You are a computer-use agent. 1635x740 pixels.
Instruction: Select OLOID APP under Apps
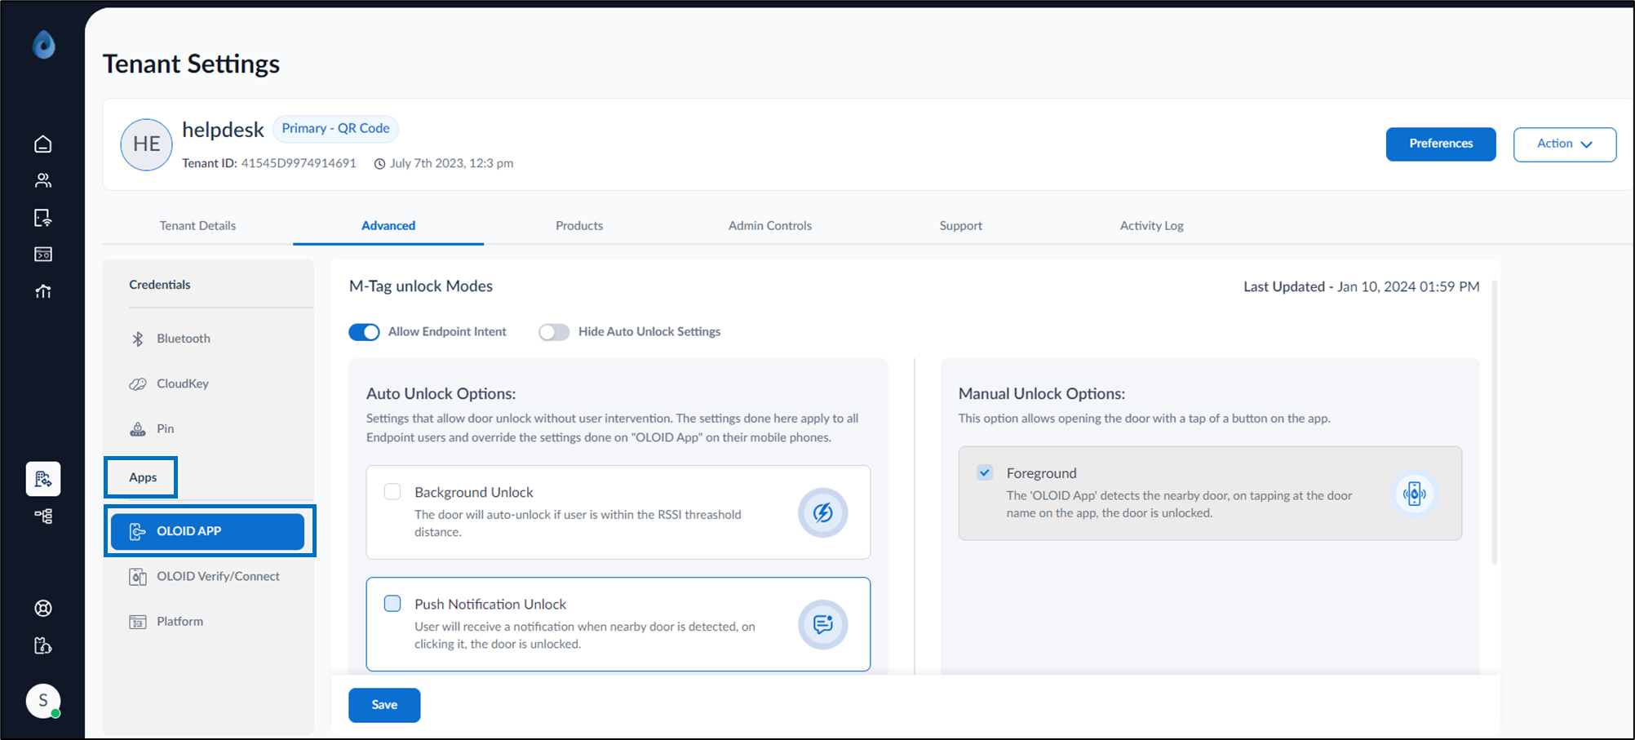pos(208,531)
